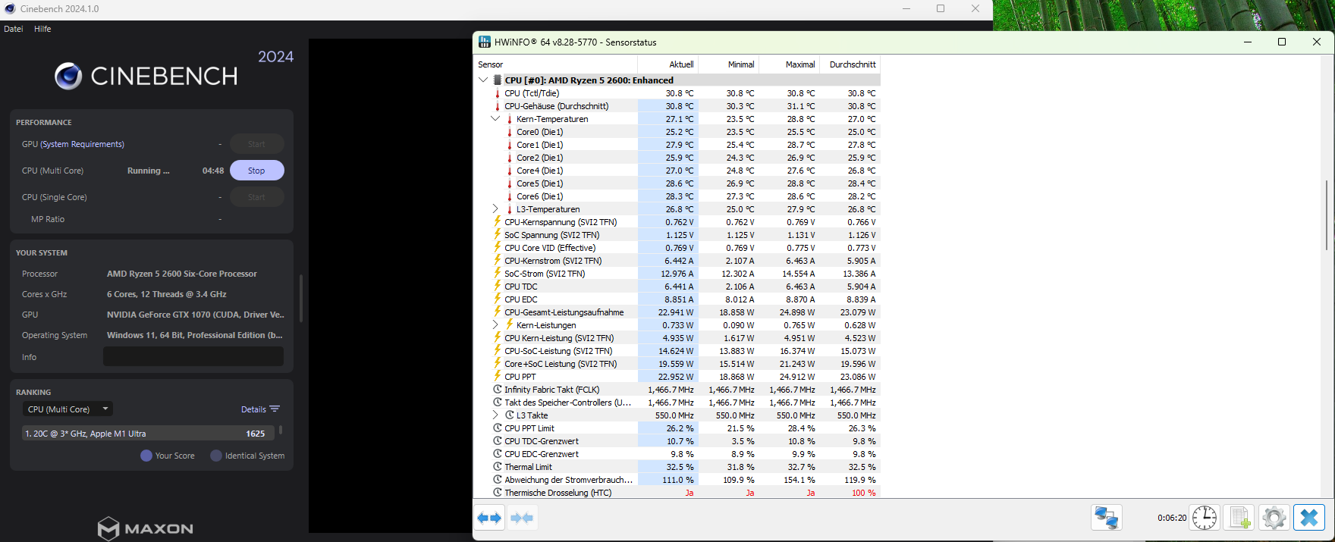Image resolution: width=1335 pixels, height=542 pixels.
Task: Click the HWiNFO vertical scrollbar
Action: (1327, 215)
